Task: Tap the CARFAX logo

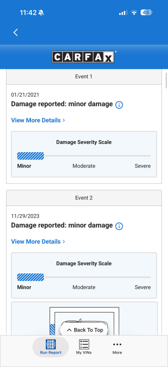Action: (83, 57)
